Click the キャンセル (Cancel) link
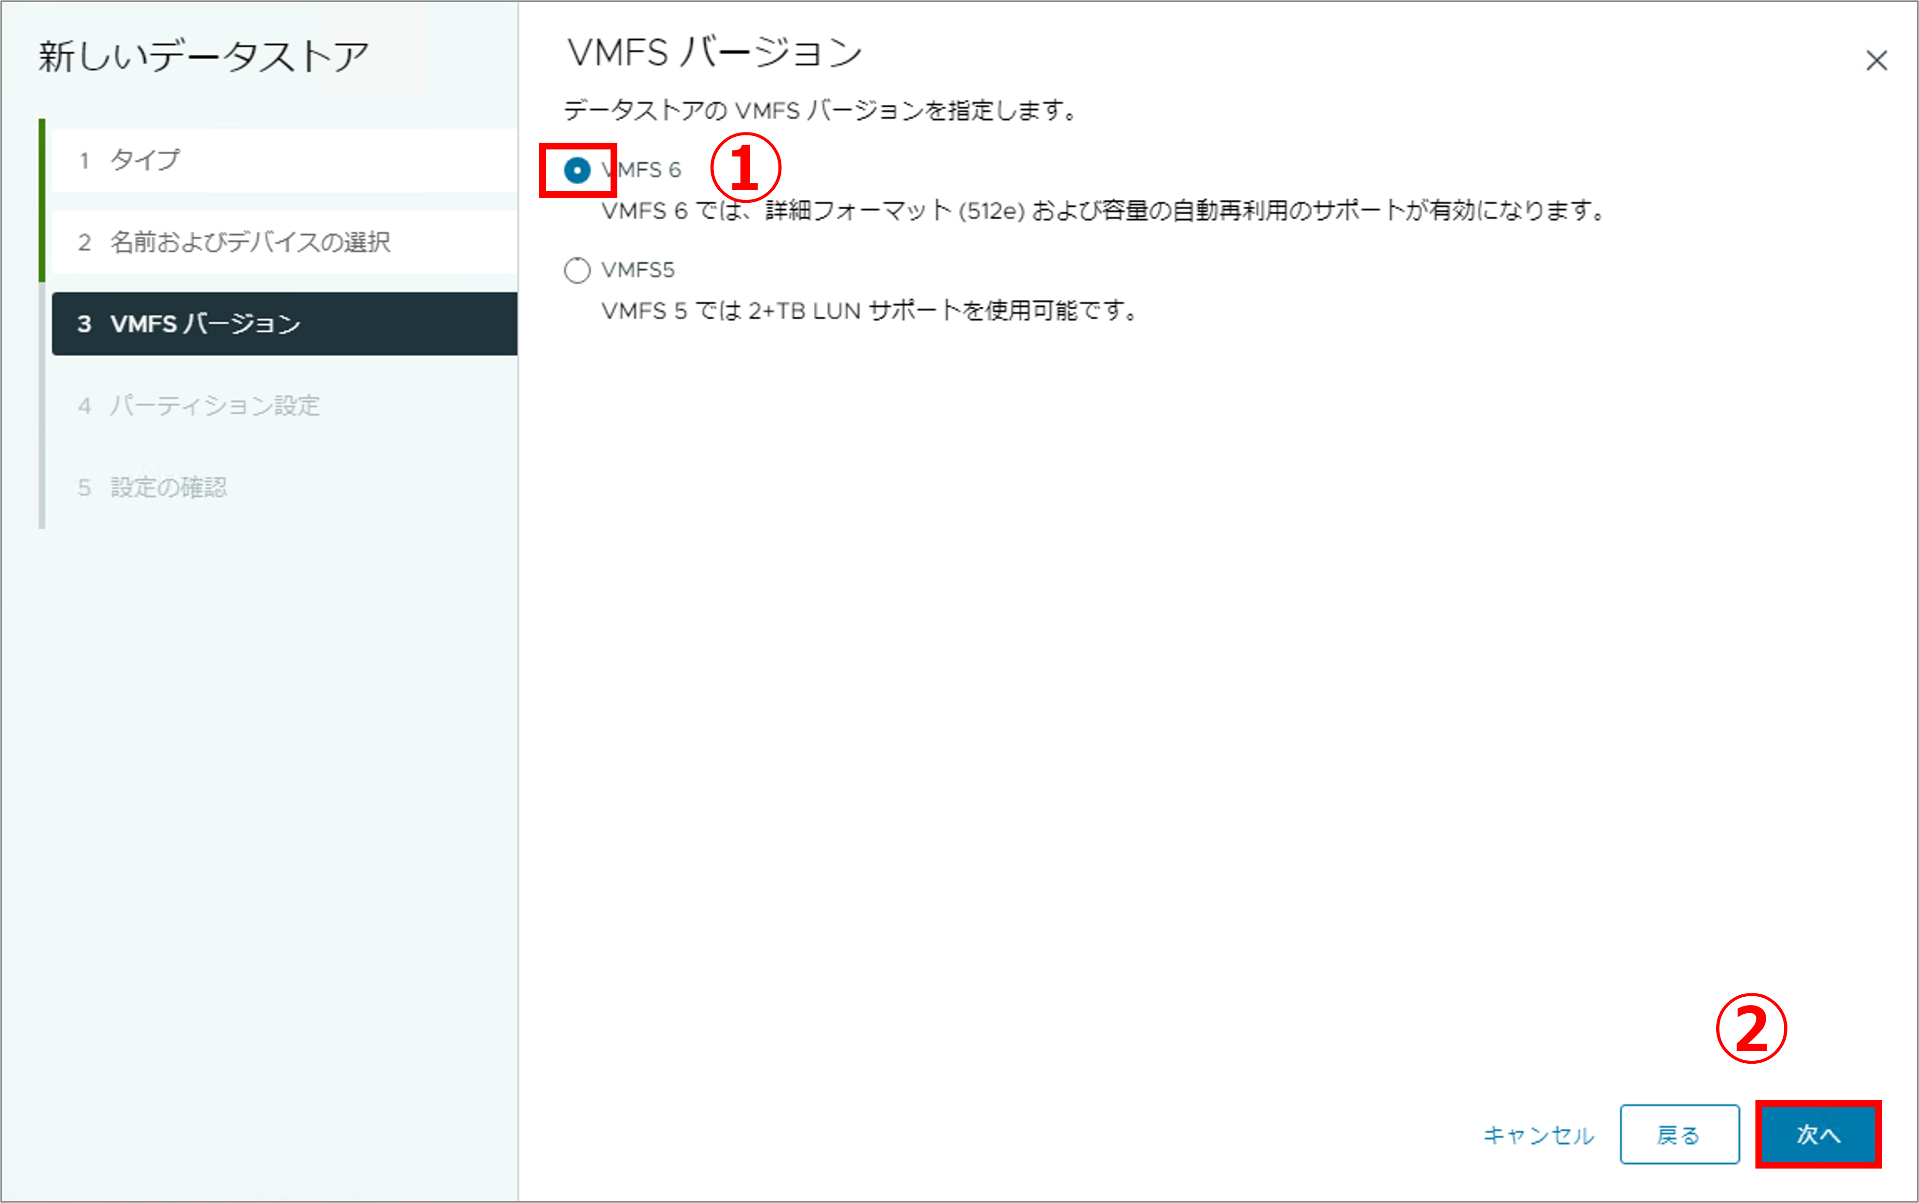 1539,1135
